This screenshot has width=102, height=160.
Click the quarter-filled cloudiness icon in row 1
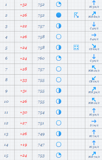point(59,4)
